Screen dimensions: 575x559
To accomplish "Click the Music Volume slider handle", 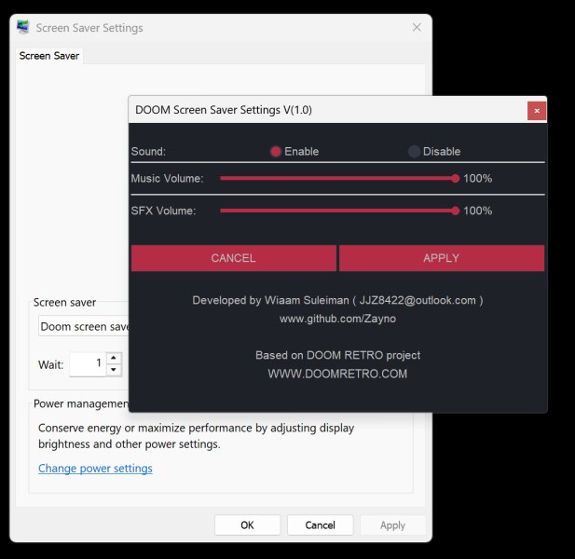I will pyautogui.click(x=455, y=178).
